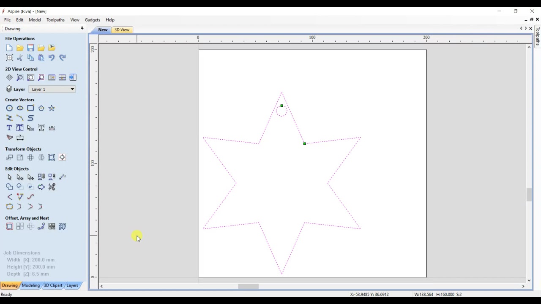Click the Create Fillets corner icon
The image size is (541, 304).
click(9, 197)
